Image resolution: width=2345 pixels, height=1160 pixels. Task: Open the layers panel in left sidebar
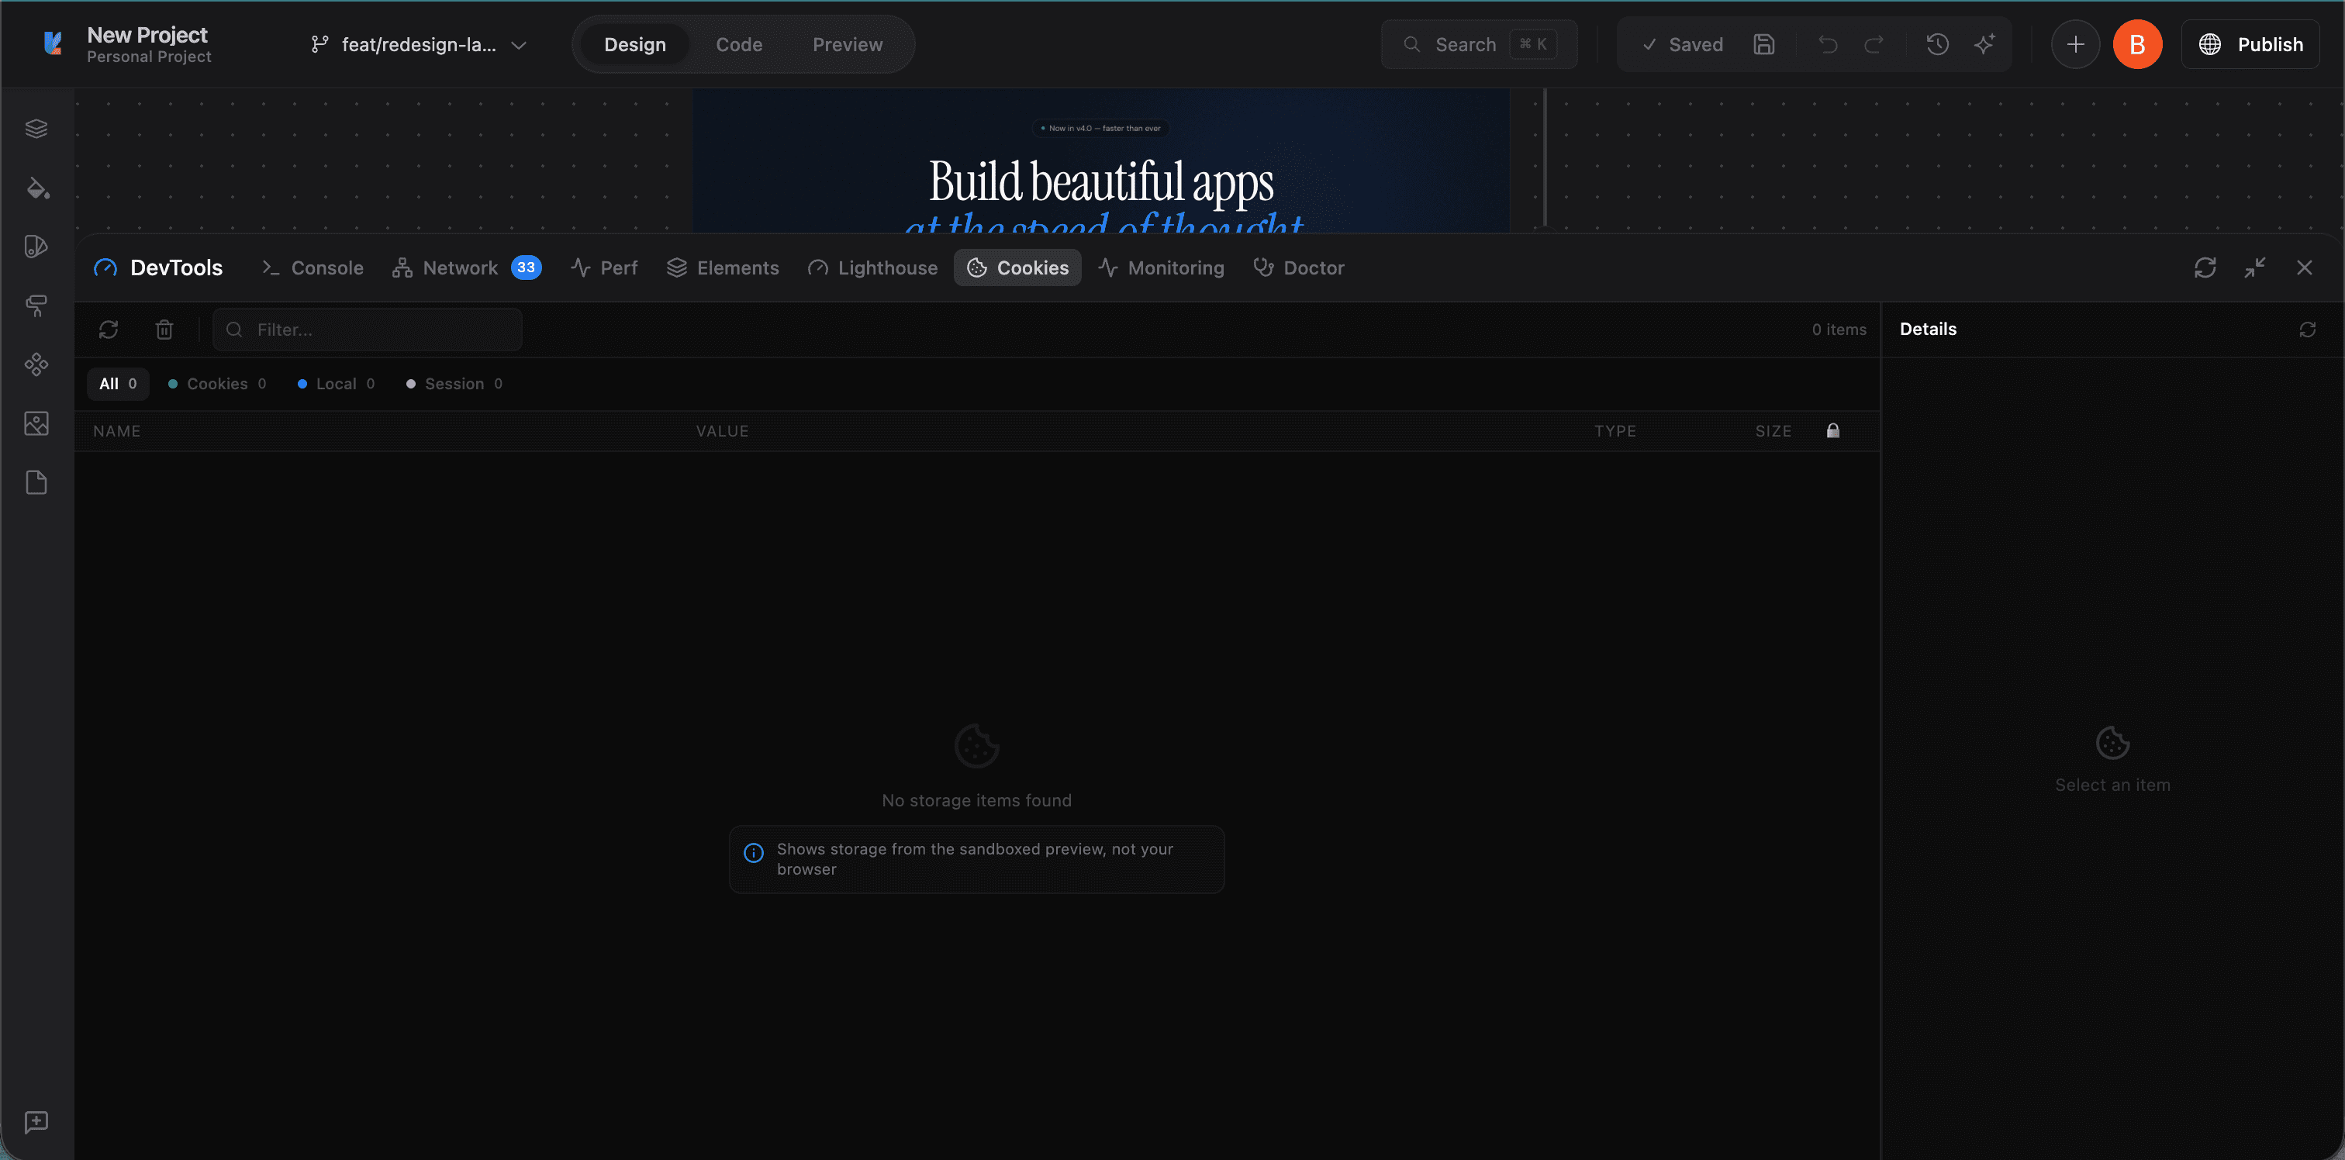point(36,129)
